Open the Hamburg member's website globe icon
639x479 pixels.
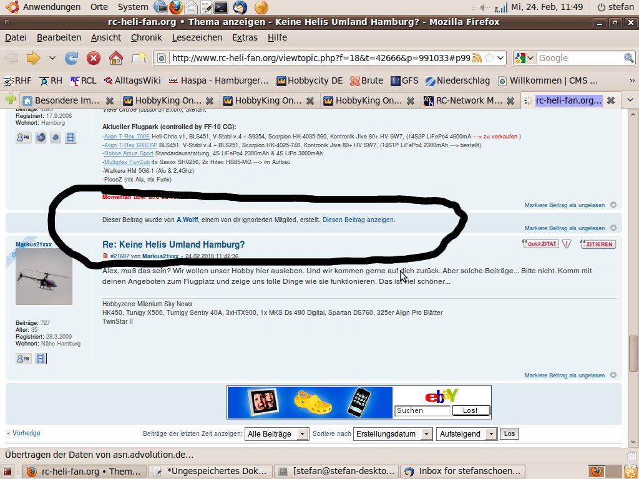click(x=41, y=137)
